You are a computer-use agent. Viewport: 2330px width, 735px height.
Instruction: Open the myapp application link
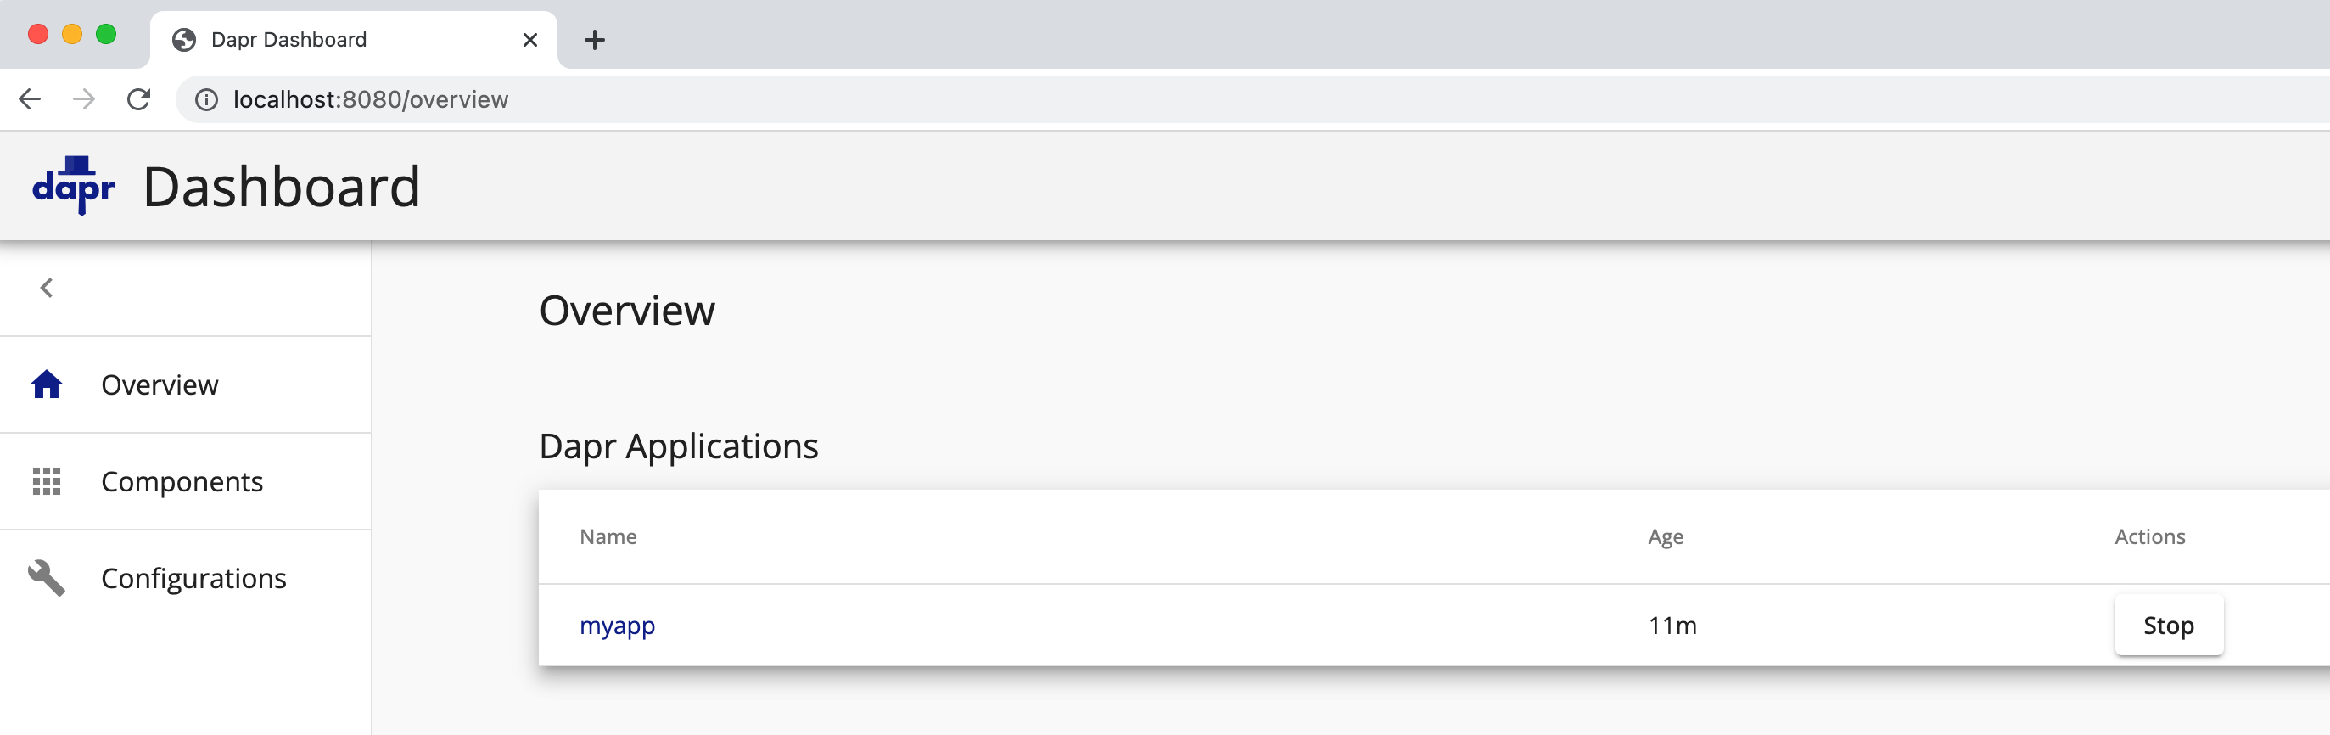point(617,626)
